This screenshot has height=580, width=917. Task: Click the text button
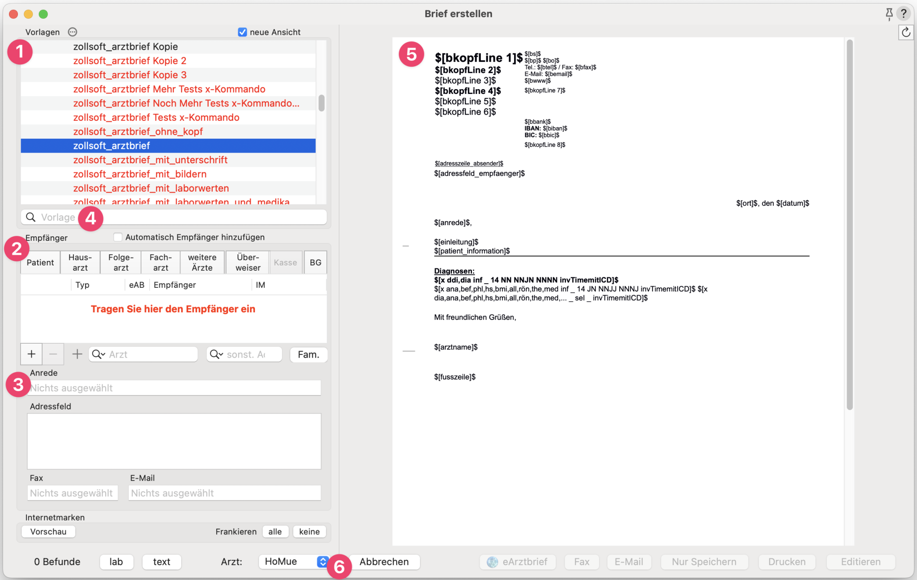point(162,562)
